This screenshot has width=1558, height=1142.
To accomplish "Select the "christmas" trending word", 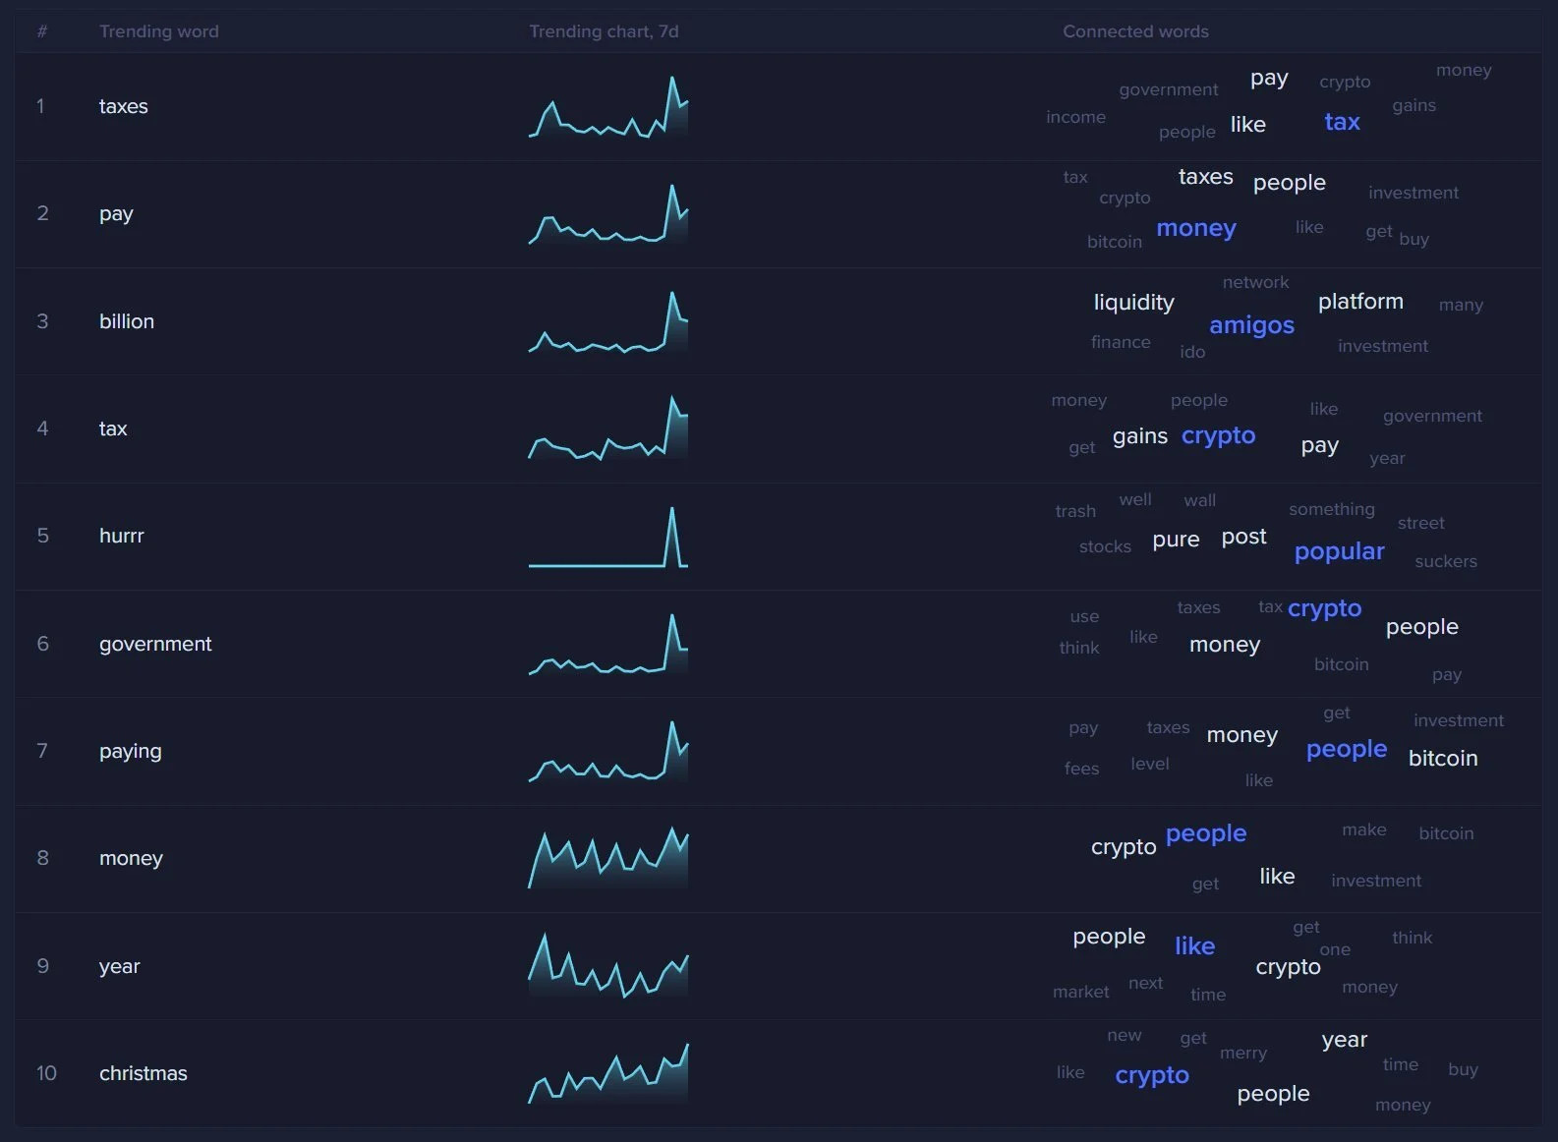I will 143,1073.
